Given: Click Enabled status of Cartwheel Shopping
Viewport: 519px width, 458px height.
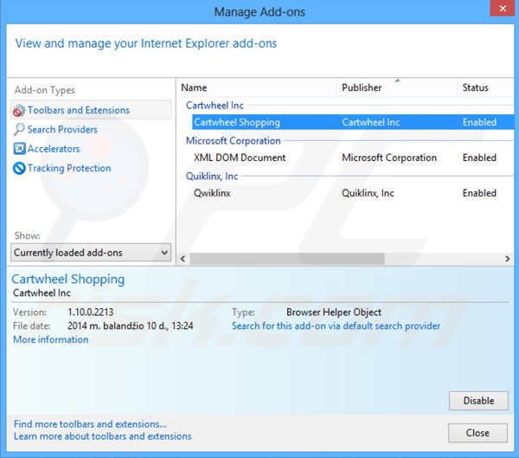Looking at the screenshot, I should 479,122.
